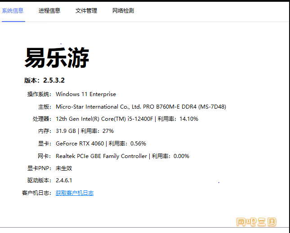Click the i5-12400F processor info line
290x233 pixels.
(x=127, y=119)
